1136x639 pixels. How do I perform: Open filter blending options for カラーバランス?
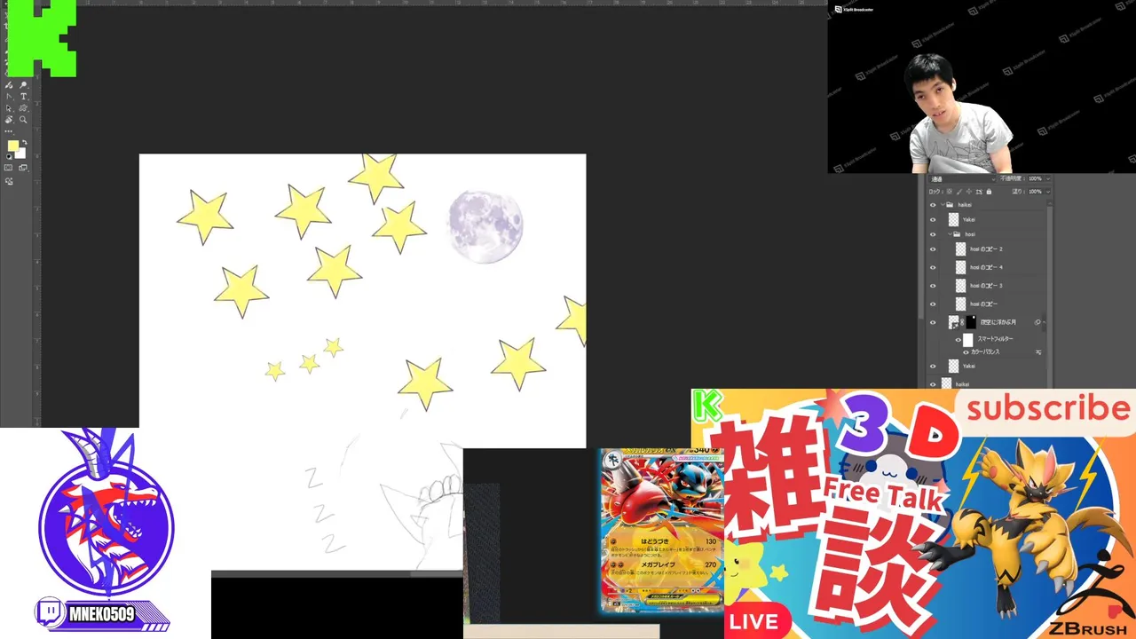click(1038, 352)
